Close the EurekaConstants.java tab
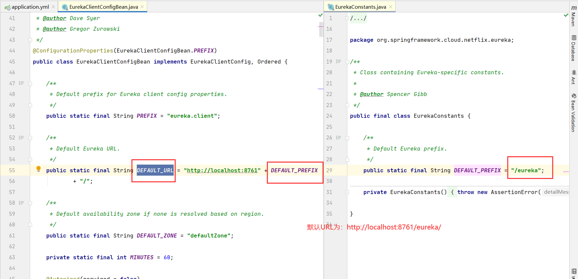578x279 pixels. coord(391,7)
